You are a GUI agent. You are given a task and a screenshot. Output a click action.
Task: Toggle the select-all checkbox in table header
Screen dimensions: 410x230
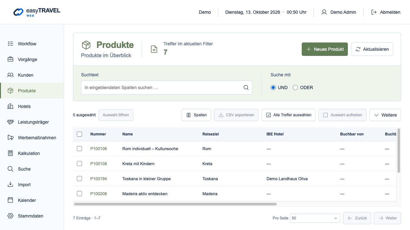pyautogui.click(x=79, y=134)
